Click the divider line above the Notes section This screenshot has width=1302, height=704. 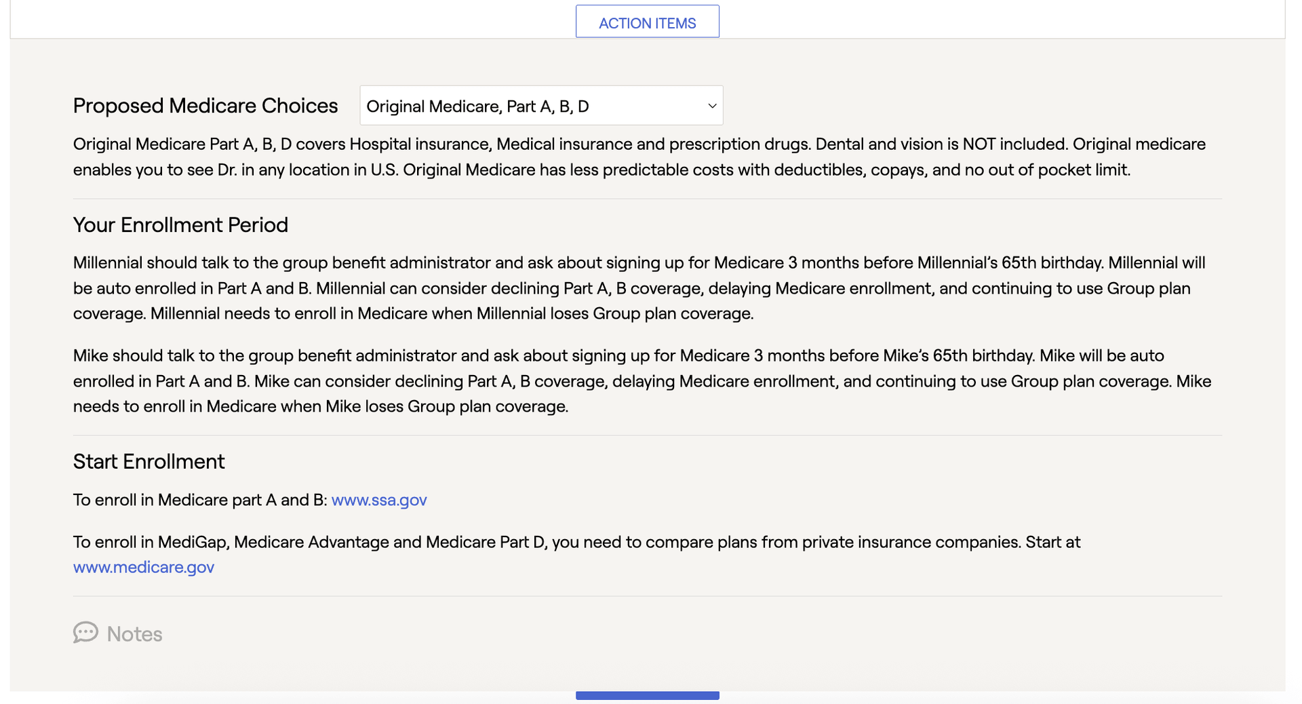[x=647, y=596]
